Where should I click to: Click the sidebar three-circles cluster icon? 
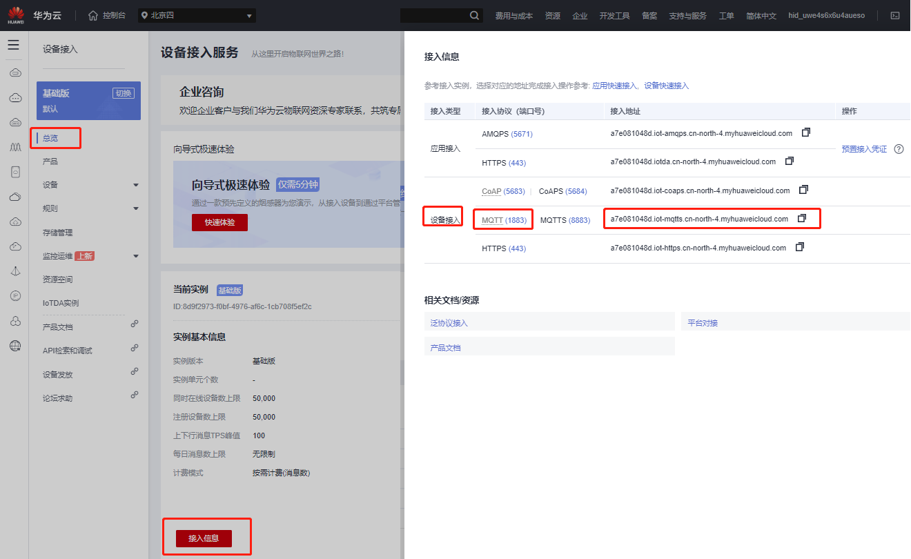tap(14, 321)
